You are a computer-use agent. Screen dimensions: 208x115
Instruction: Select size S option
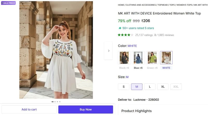click(124, 87)
